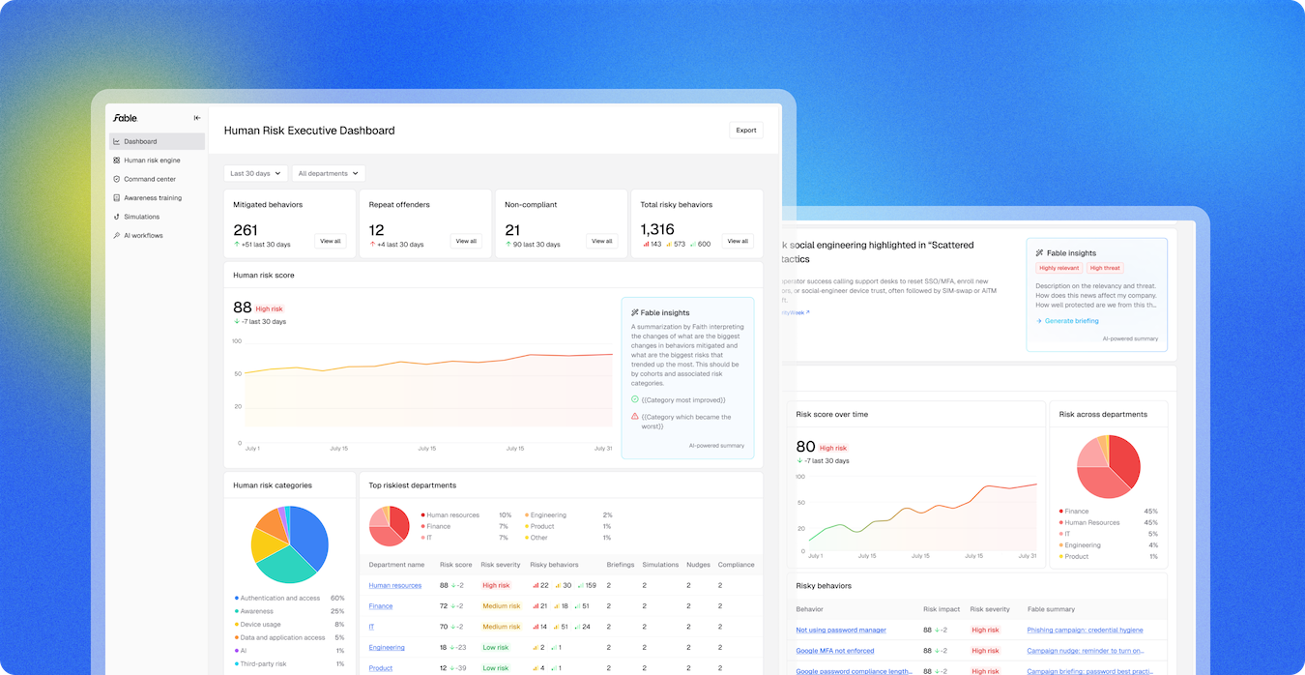
Task: Open the Simulations section
Action: (x=141, y=217)
